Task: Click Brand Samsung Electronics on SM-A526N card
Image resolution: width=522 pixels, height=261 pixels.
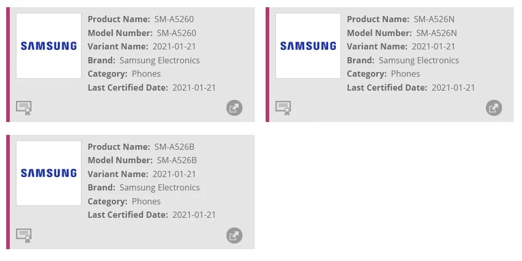Action: point(419,60)
